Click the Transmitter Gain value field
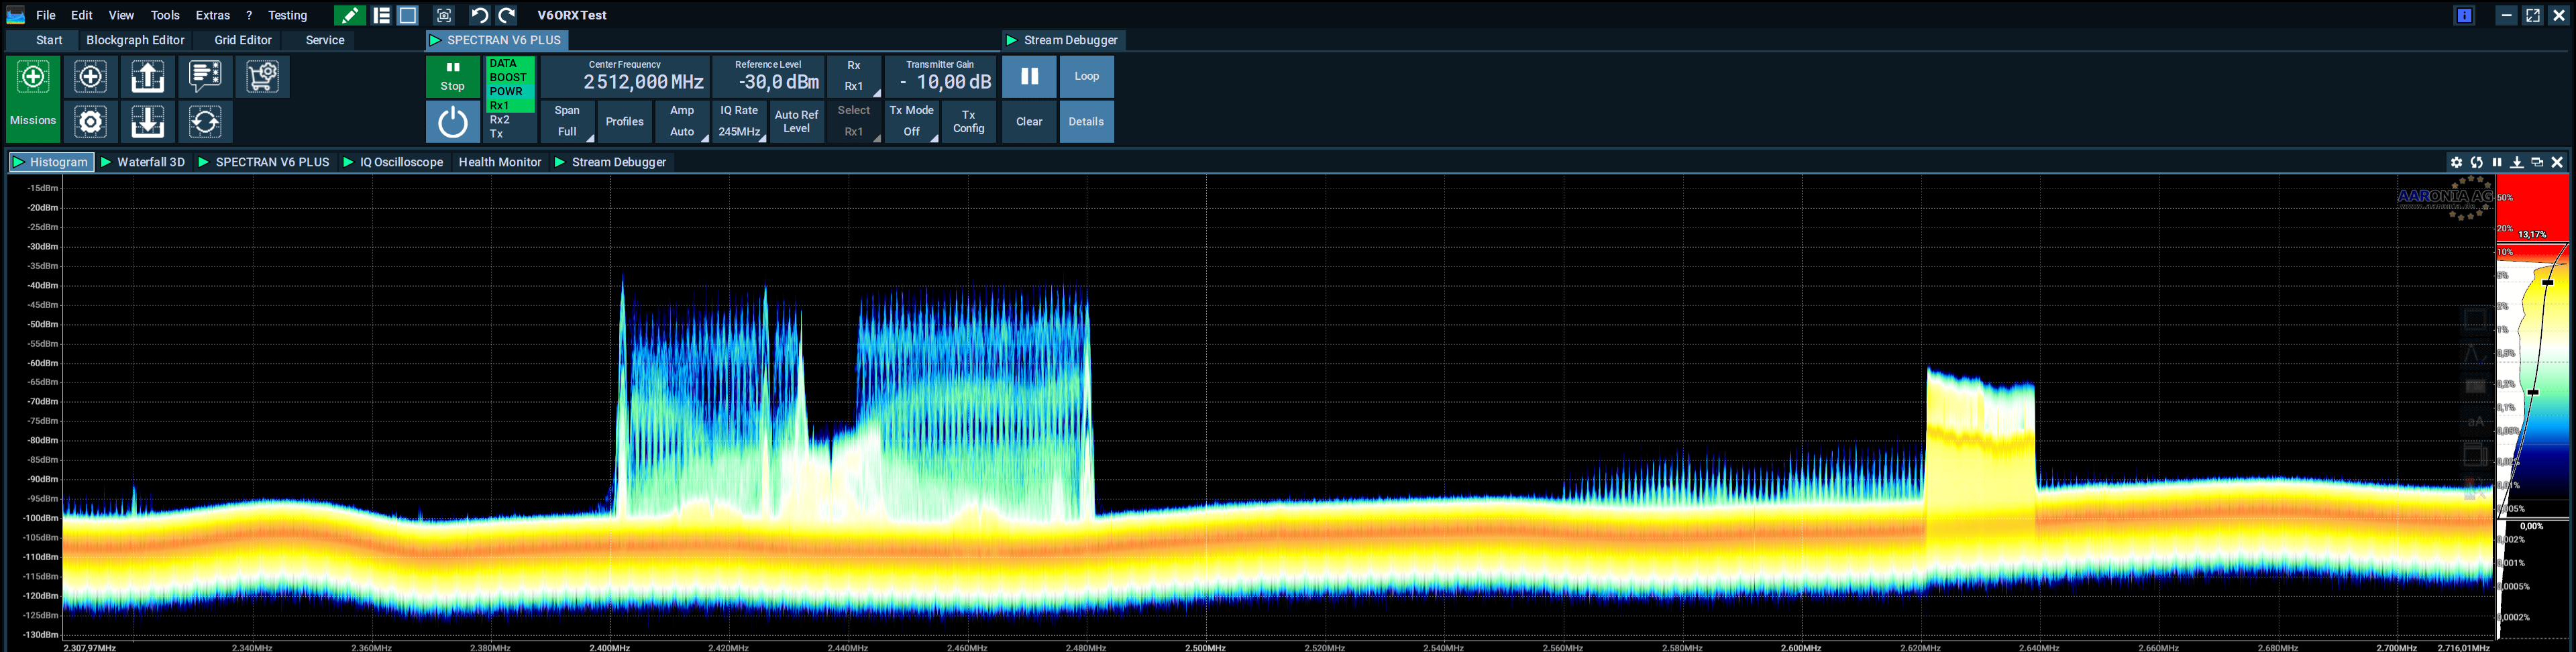2576x652 pixels. pyautogui.click(x=940, y=77)
